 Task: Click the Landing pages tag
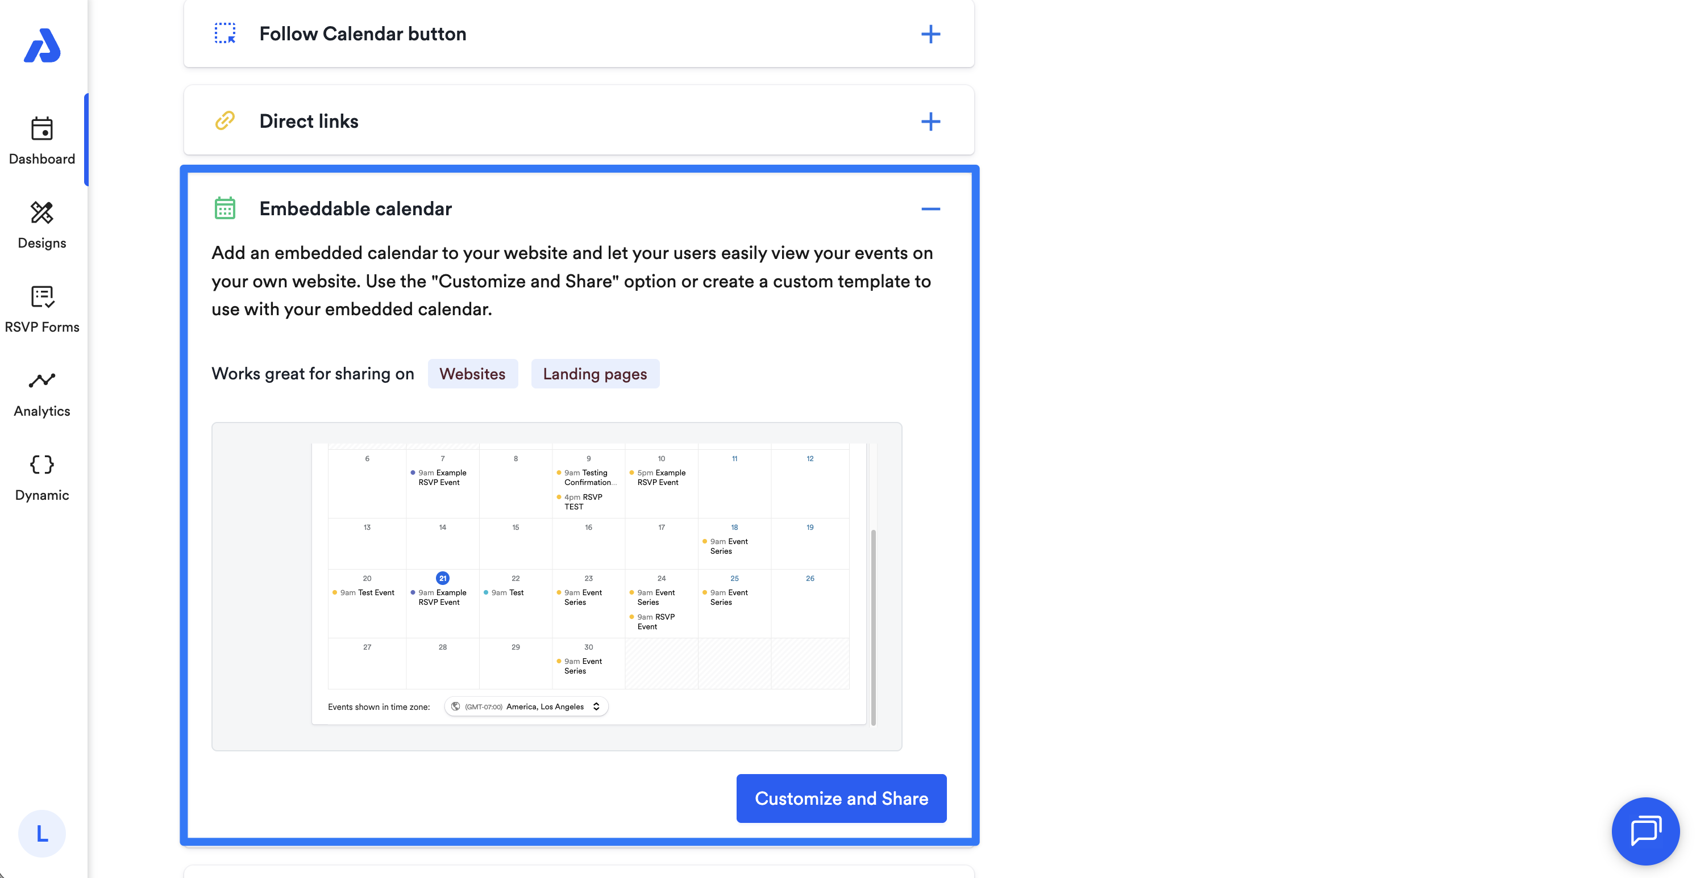coord(595,374)
